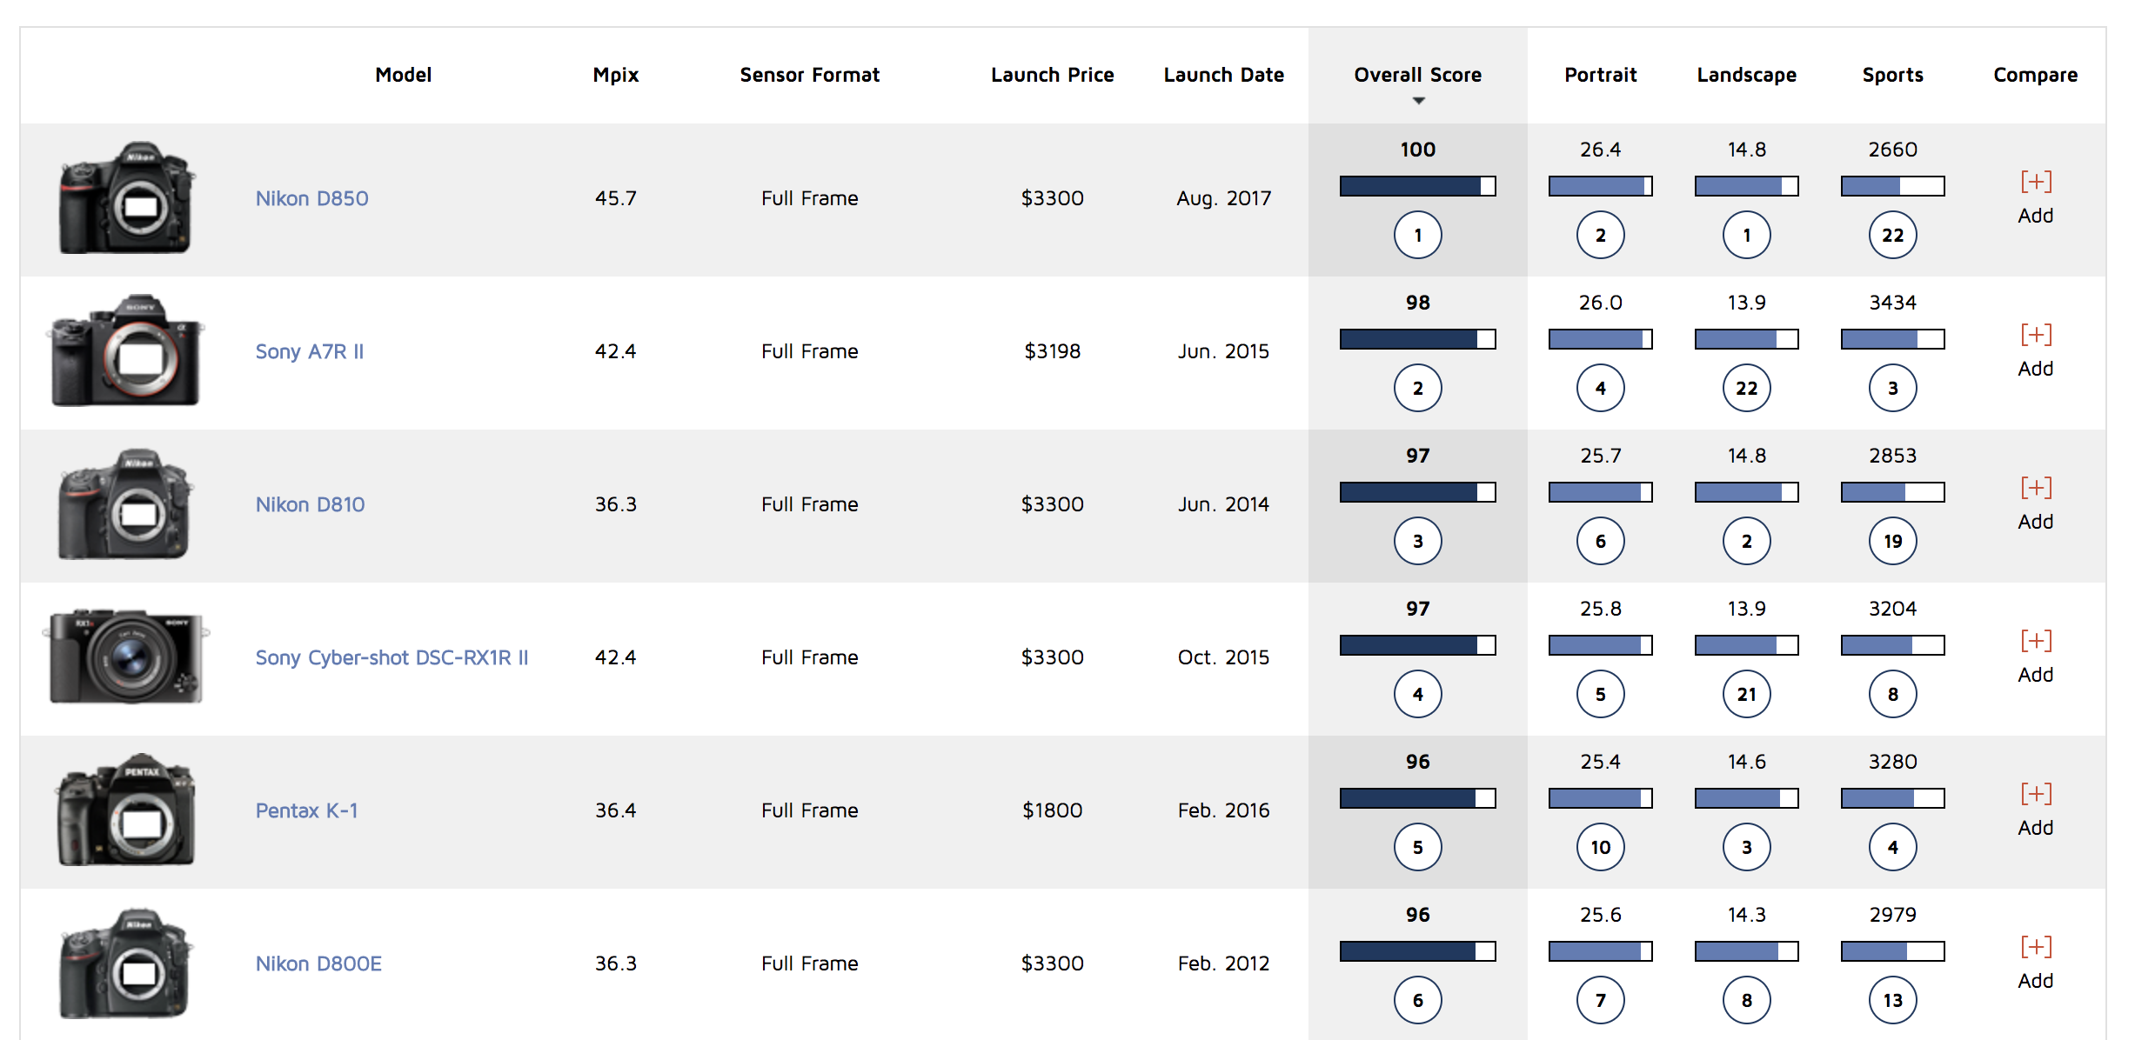Image resolution: width=2135 pixels, height=1040 pixels.
Task: Click Nikon D850 overall score bar
Action: point(1417,186)
